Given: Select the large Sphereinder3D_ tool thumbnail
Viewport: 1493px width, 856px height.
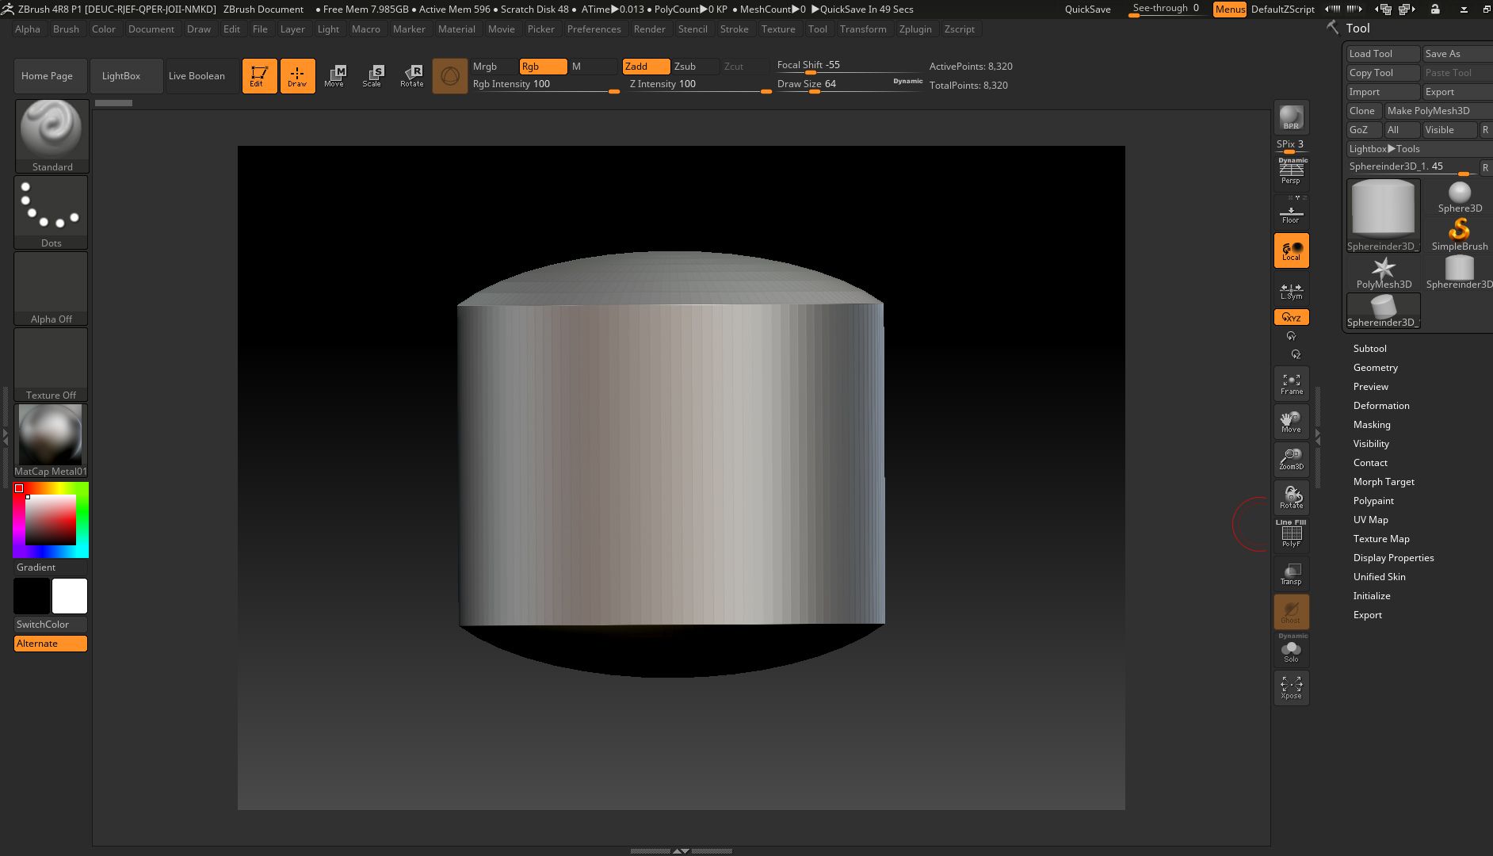Looking at the screenshot, I should tap(1384, 216).
